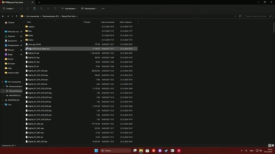Screen dimensions: 275x154
Task: Select the Videos folder
Action: pyautogui.click(x=31, y=40)
